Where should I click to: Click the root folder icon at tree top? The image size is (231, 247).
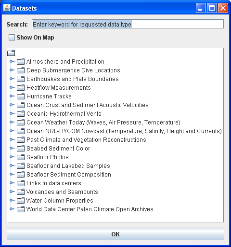coord(11,53)
